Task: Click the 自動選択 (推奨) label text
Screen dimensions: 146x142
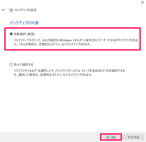Action: (x=24, y=34)
